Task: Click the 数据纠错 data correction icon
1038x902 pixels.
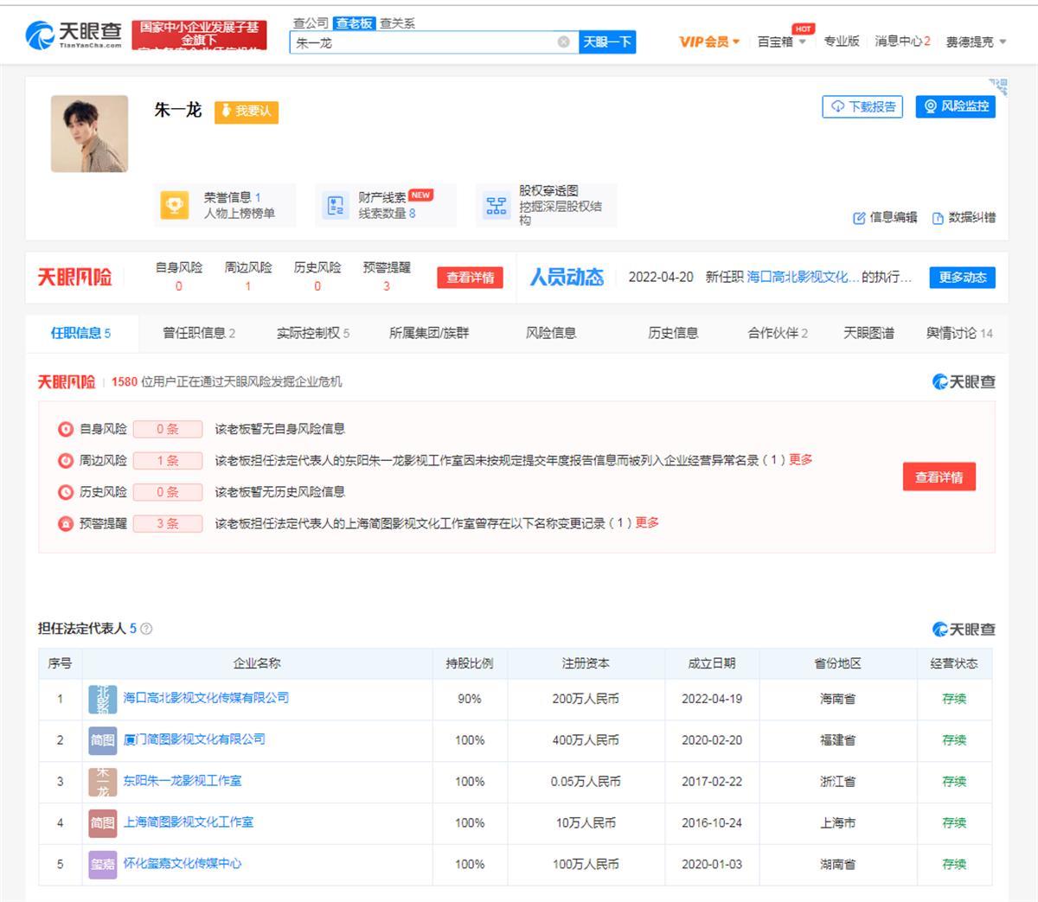Action: pos(937,218)
